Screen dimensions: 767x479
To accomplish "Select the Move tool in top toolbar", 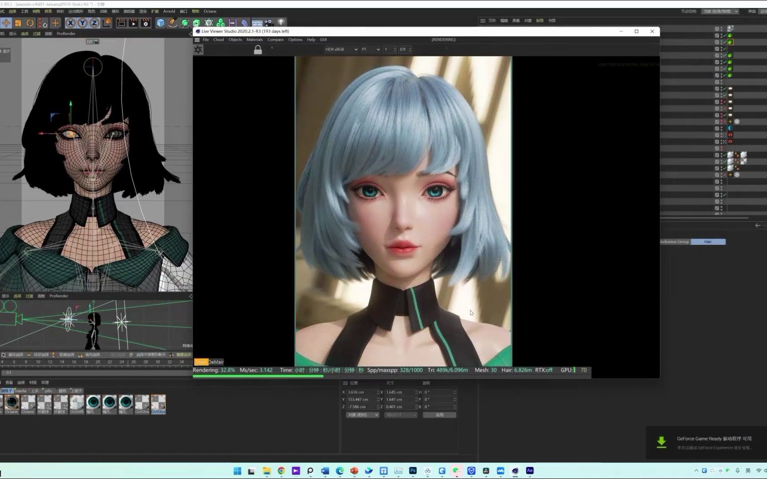I will pyautogui.click(x=6, y=23).
